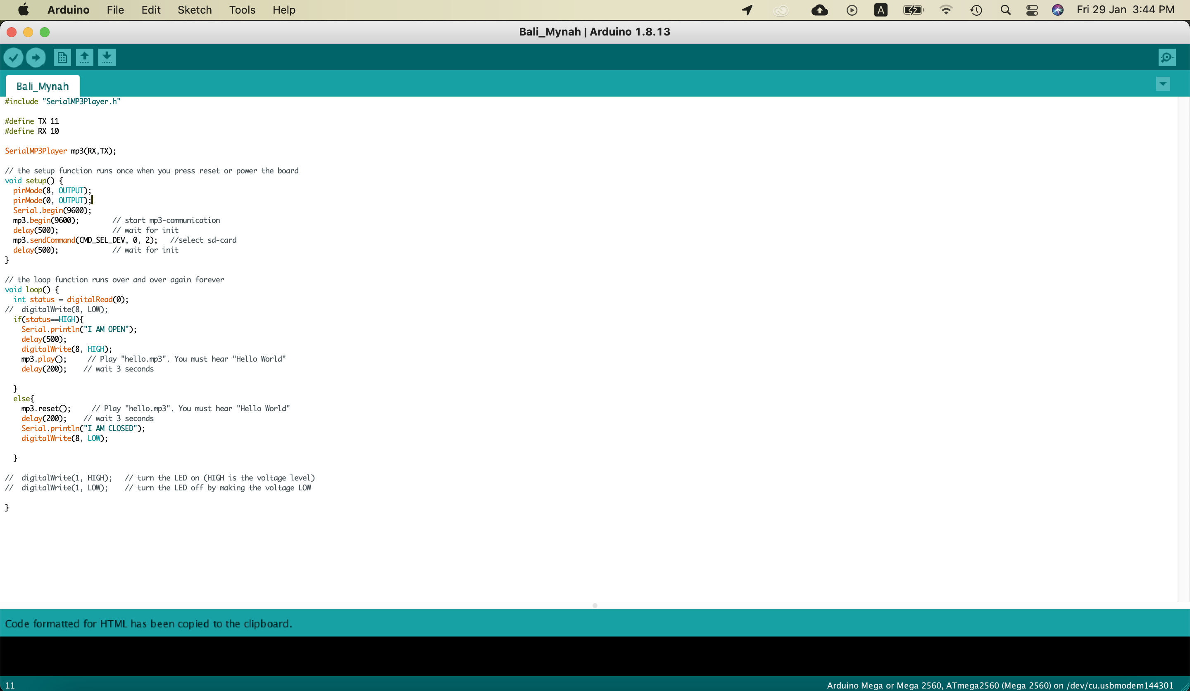Click the Upload arrow button

[36, 57]
